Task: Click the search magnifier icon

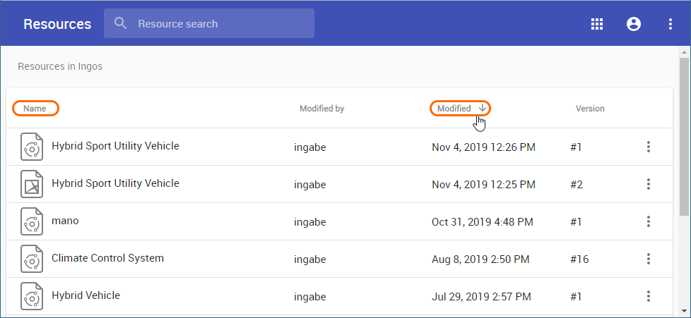Action: pyautogui.click(x=121, y=23)
